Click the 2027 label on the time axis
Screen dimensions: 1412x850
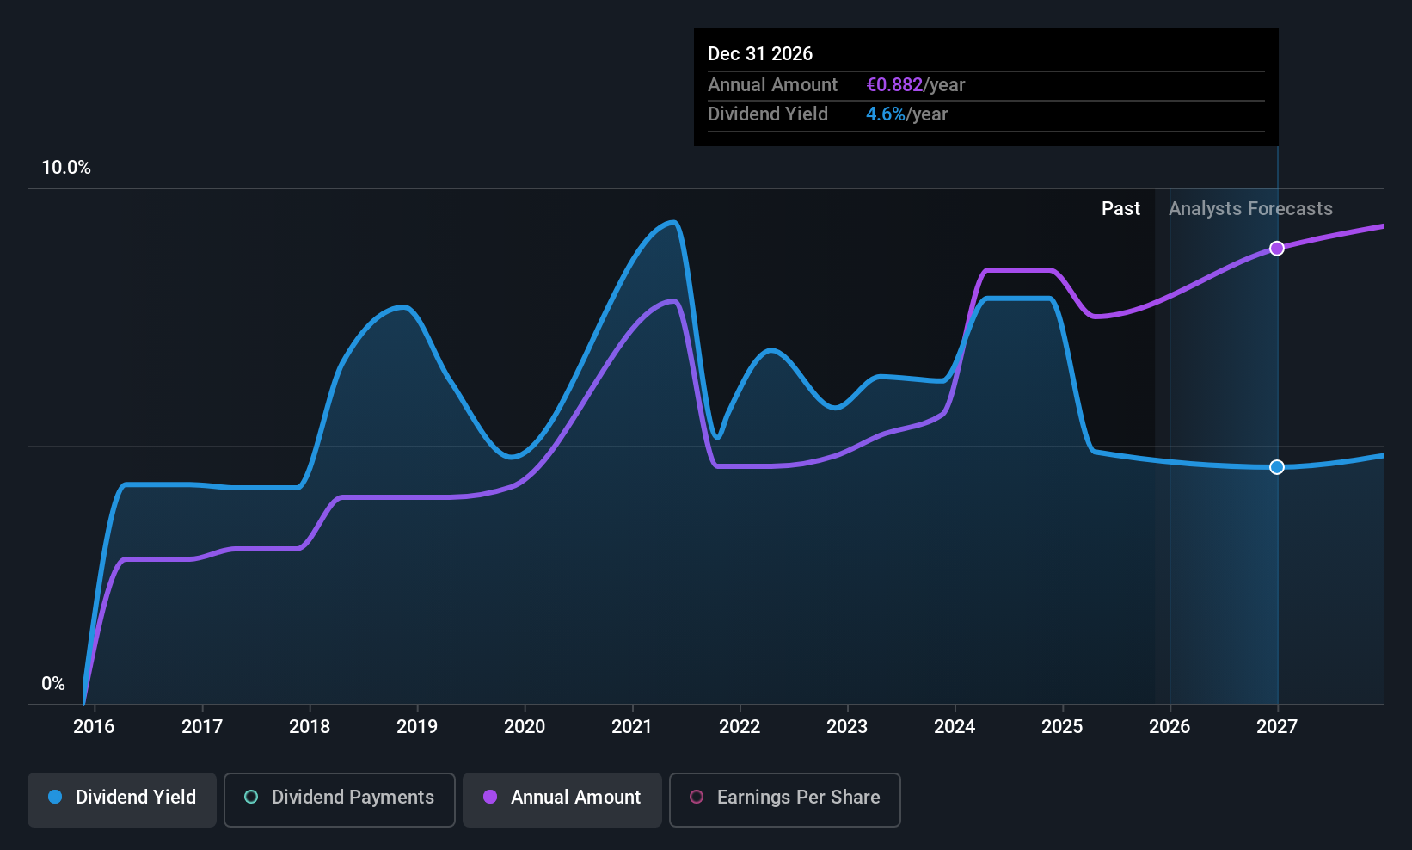click(x=1276, y=726)
